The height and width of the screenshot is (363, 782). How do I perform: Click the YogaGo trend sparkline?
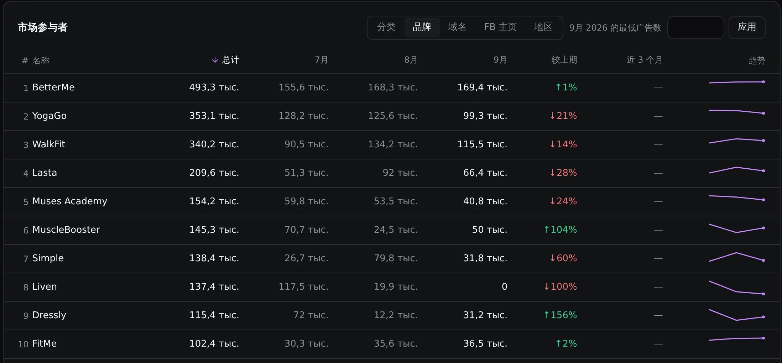click(x=737, y=112)
